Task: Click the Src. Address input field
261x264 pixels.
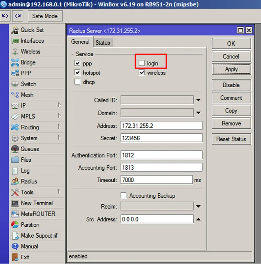Action: (157, 219)
